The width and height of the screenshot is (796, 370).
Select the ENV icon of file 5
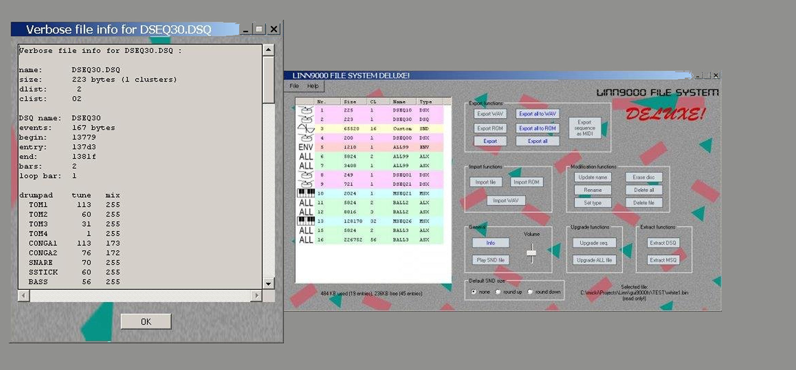pos(306,147)
